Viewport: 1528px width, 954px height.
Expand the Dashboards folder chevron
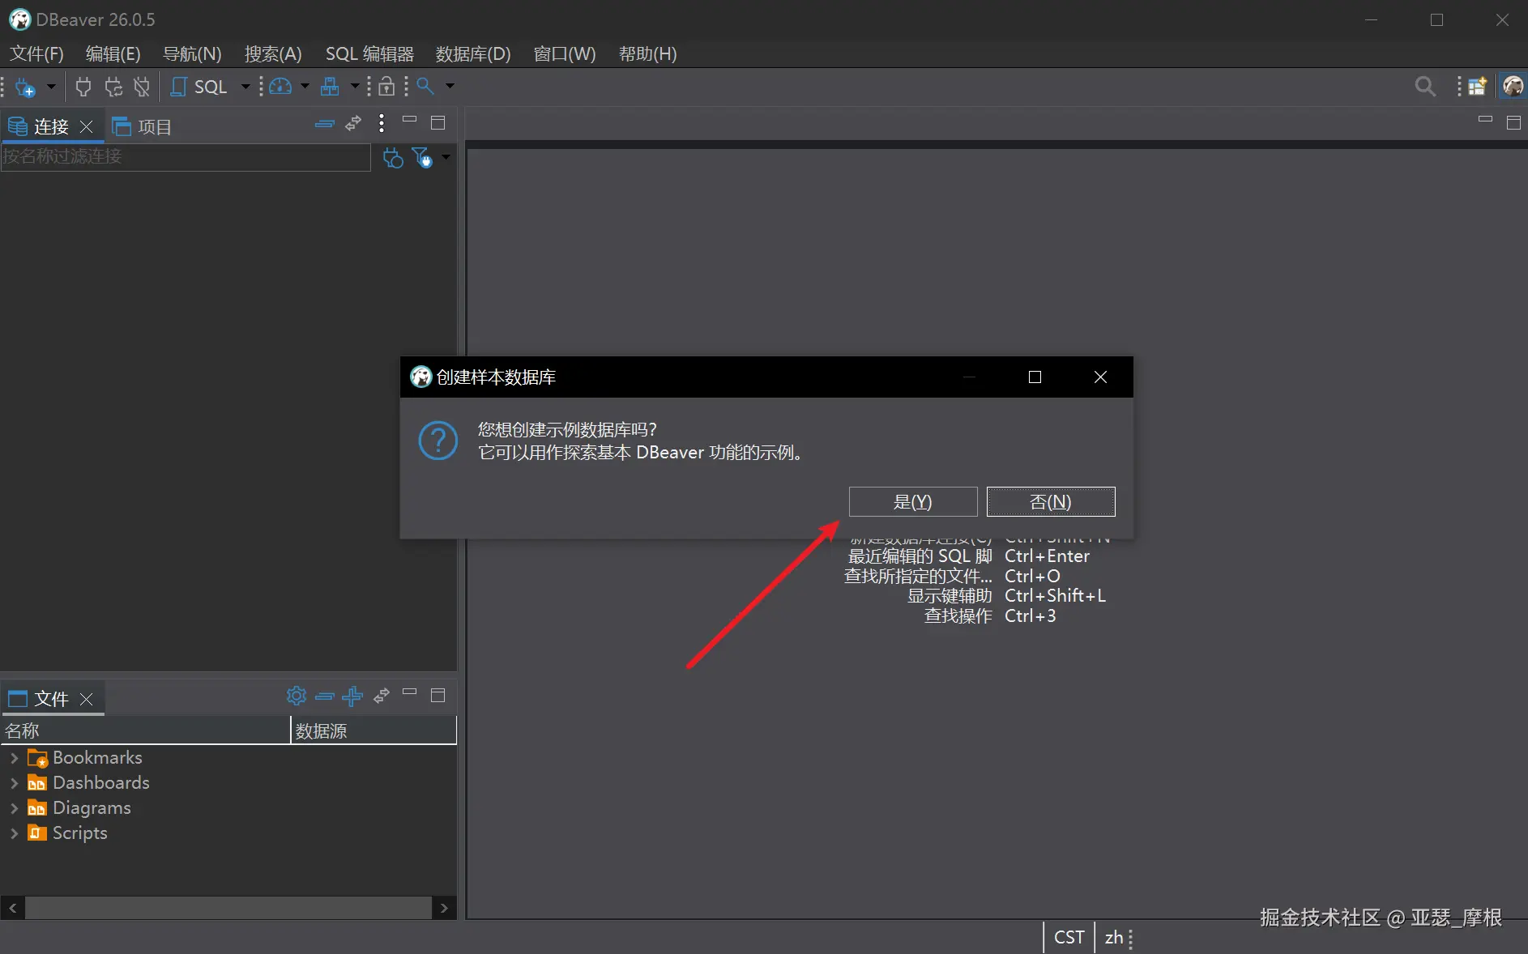[x=14, y=783]
